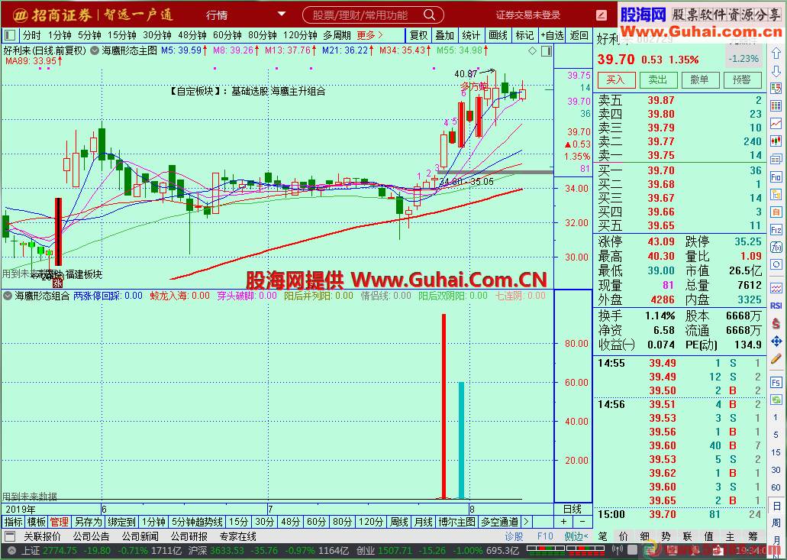The height and width of the screenshot is (560, 787).
Task: Toggle the 侧边< side panel
Action: click(576, 536)
